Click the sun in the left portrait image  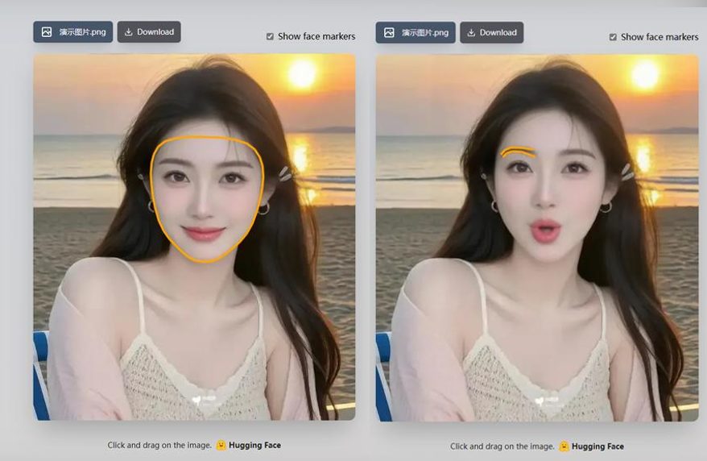click(302, 74)
